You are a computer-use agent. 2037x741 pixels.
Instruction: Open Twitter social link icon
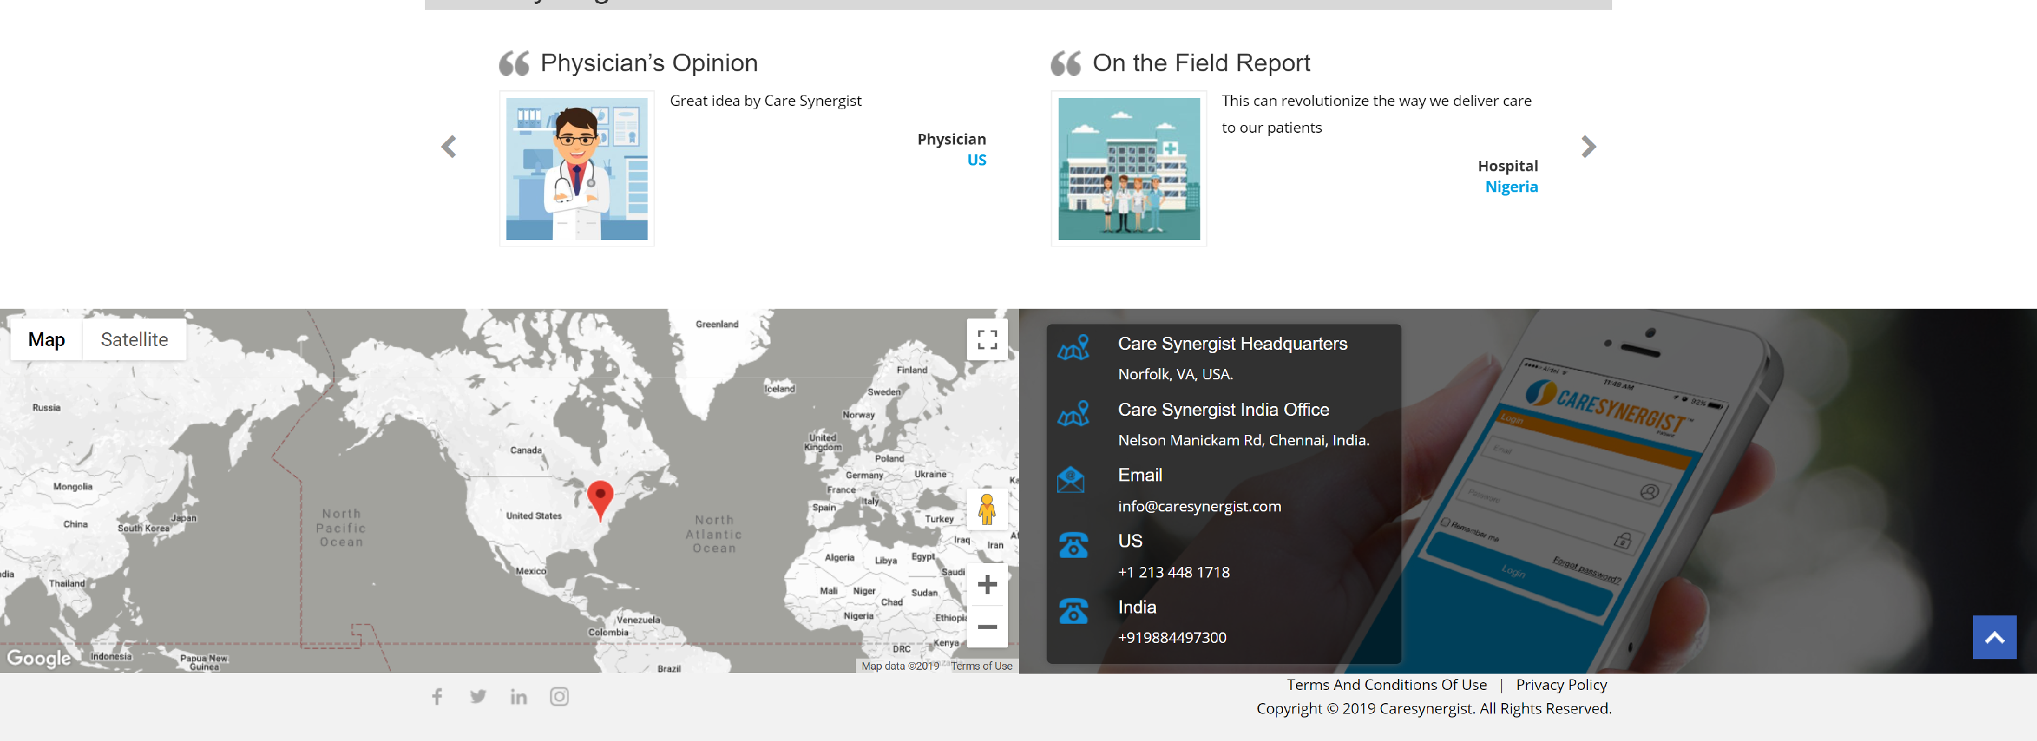[x=478, y=696]
